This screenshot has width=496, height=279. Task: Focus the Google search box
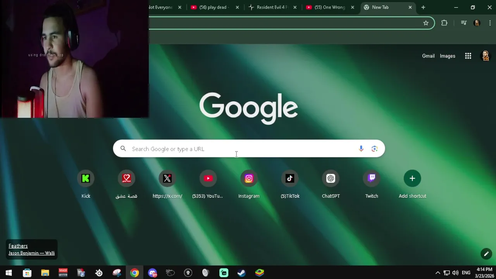(x=249, y=149)
